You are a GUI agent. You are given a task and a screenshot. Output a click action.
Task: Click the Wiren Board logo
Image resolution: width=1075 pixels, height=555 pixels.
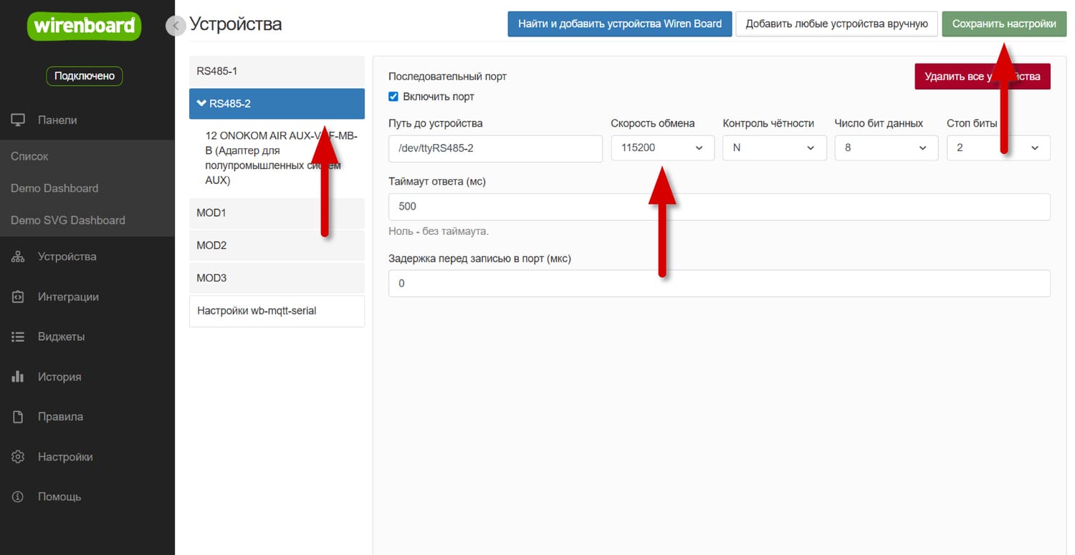point(85,26)
